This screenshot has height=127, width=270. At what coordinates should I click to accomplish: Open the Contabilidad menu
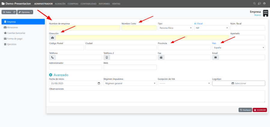tap(88, 4)
